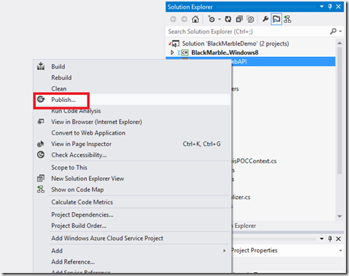The height and width of the screenshot is (276, 349).
Task: Open Properties panel window position dropdown
Action: pos(322,239)
